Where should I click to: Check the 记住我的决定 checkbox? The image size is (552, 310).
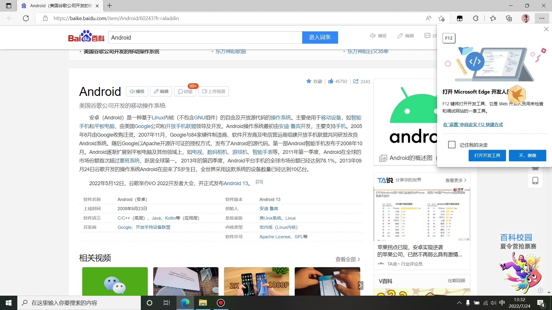tap(452, 145)
